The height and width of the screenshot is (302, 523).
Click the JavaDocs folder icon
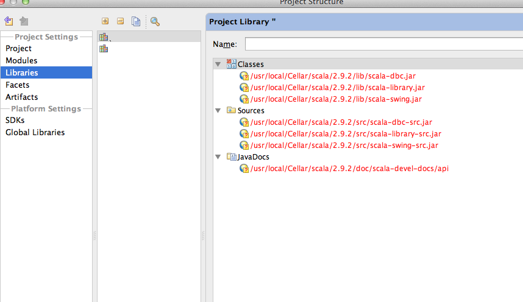[231, 156]
